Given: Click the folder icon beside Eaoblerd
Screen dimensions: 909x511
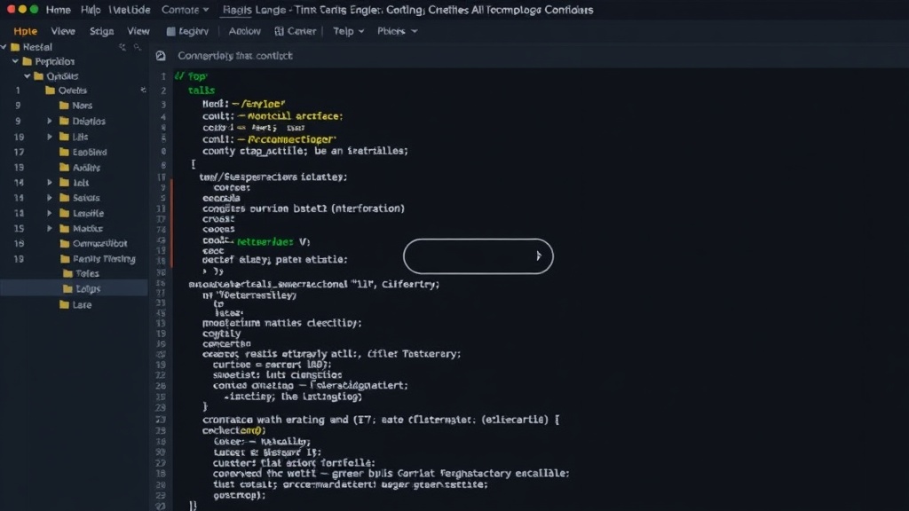Looking at the screenshot, I should pyautogui.click(x=64, y=152).
